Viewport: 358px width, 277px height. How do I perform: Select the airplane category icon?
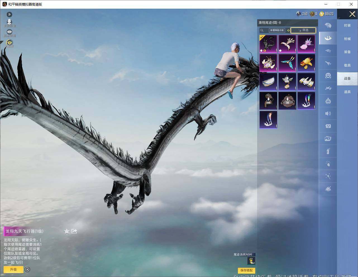click(328, 63)
